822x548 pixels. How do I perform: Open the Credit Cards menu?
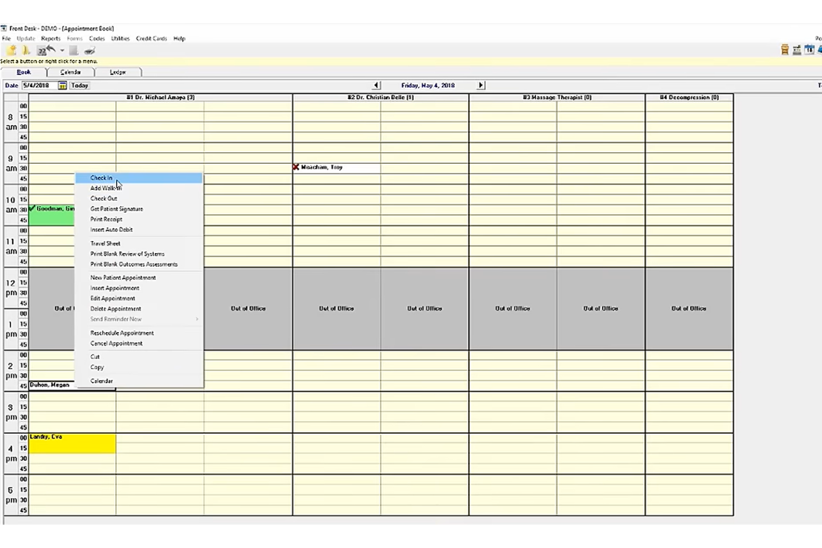(151, 38)
